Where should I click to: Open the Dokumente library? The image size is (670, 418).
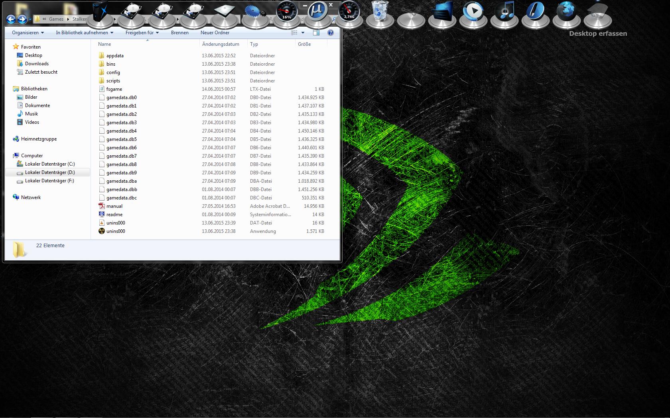[x=33, y=105]
